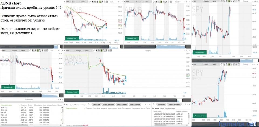Image resolution: width=259 pixels, height=127 pixels.
Task: Switch to Сделки tab
Action: [x=162, y=108]
